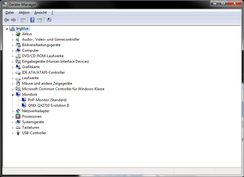Open the Ansicht menu
The height and width of the screenshot is (177, 244).
(41, 13)
